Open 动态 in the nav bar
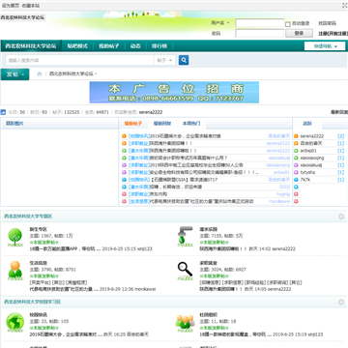This screenshot has width=348, height=348. [135, 46]
